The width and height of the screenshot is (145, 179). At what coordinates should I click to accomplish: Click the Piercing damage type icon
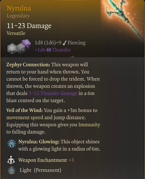coord(64,43)
